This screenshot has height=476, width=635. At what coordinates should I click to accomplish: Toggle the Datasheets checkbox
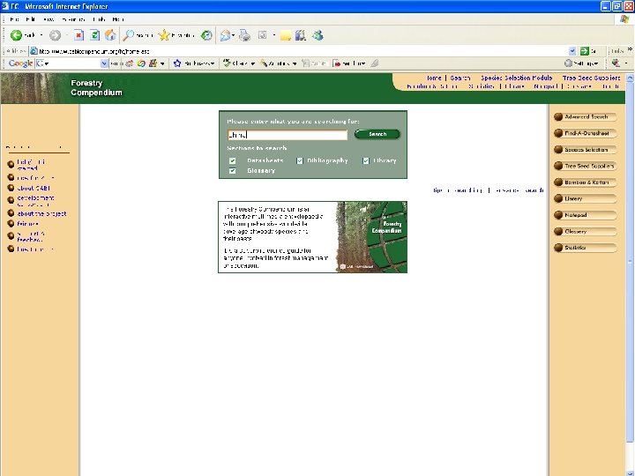(233, 161)
